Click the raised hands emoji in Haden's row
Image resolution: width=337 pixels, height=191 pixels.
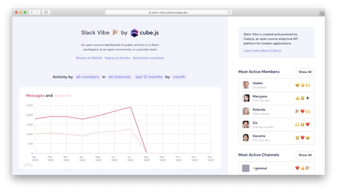(x=308, y=85)
